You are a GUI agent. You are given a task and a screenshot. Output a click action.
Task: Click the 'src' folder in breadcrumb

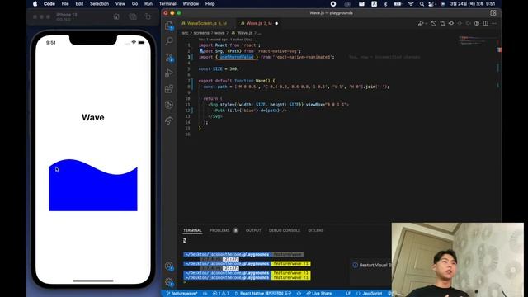point(185,33)
